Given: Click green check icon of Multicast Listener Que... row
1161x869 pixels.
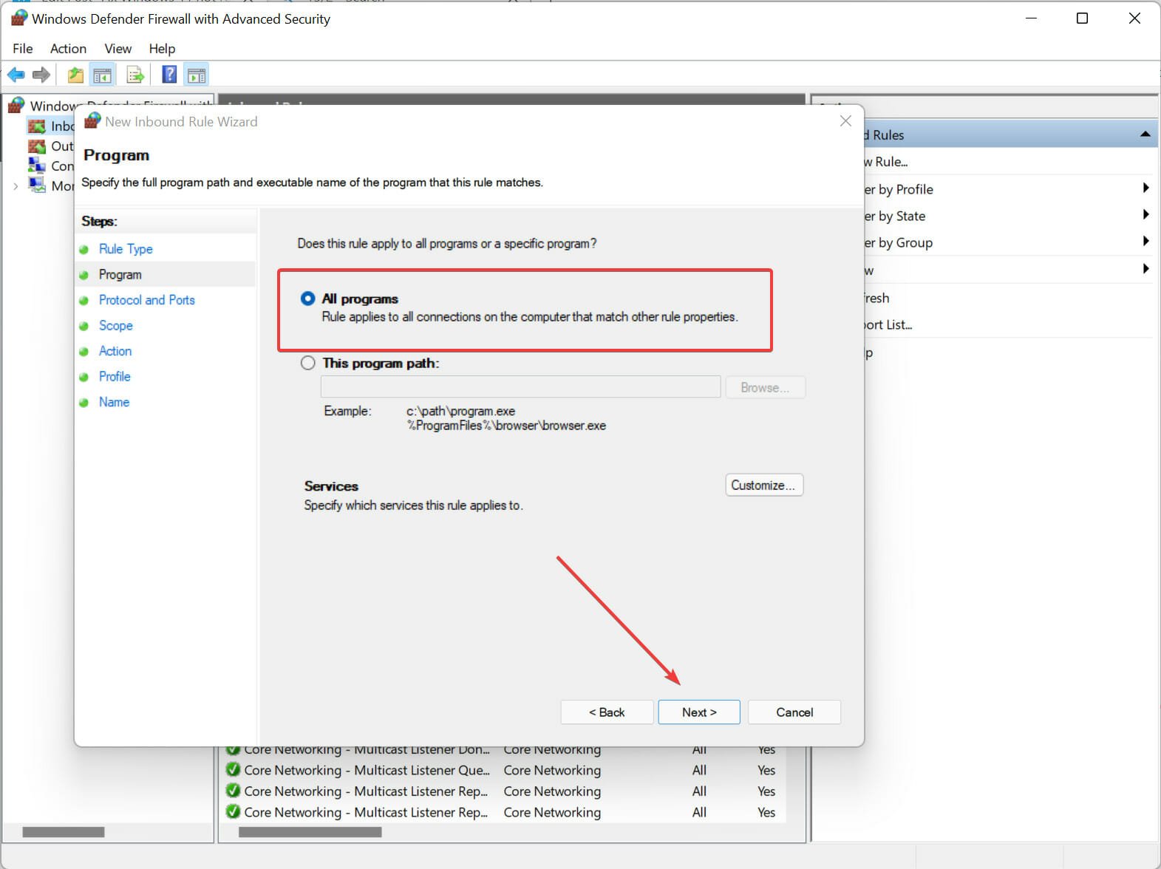Looking at the screenshot, I should pyautogui.click(x=233, y=770).
